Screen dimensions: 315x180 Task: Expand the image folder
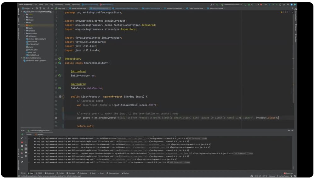click(x=24, y=20)
